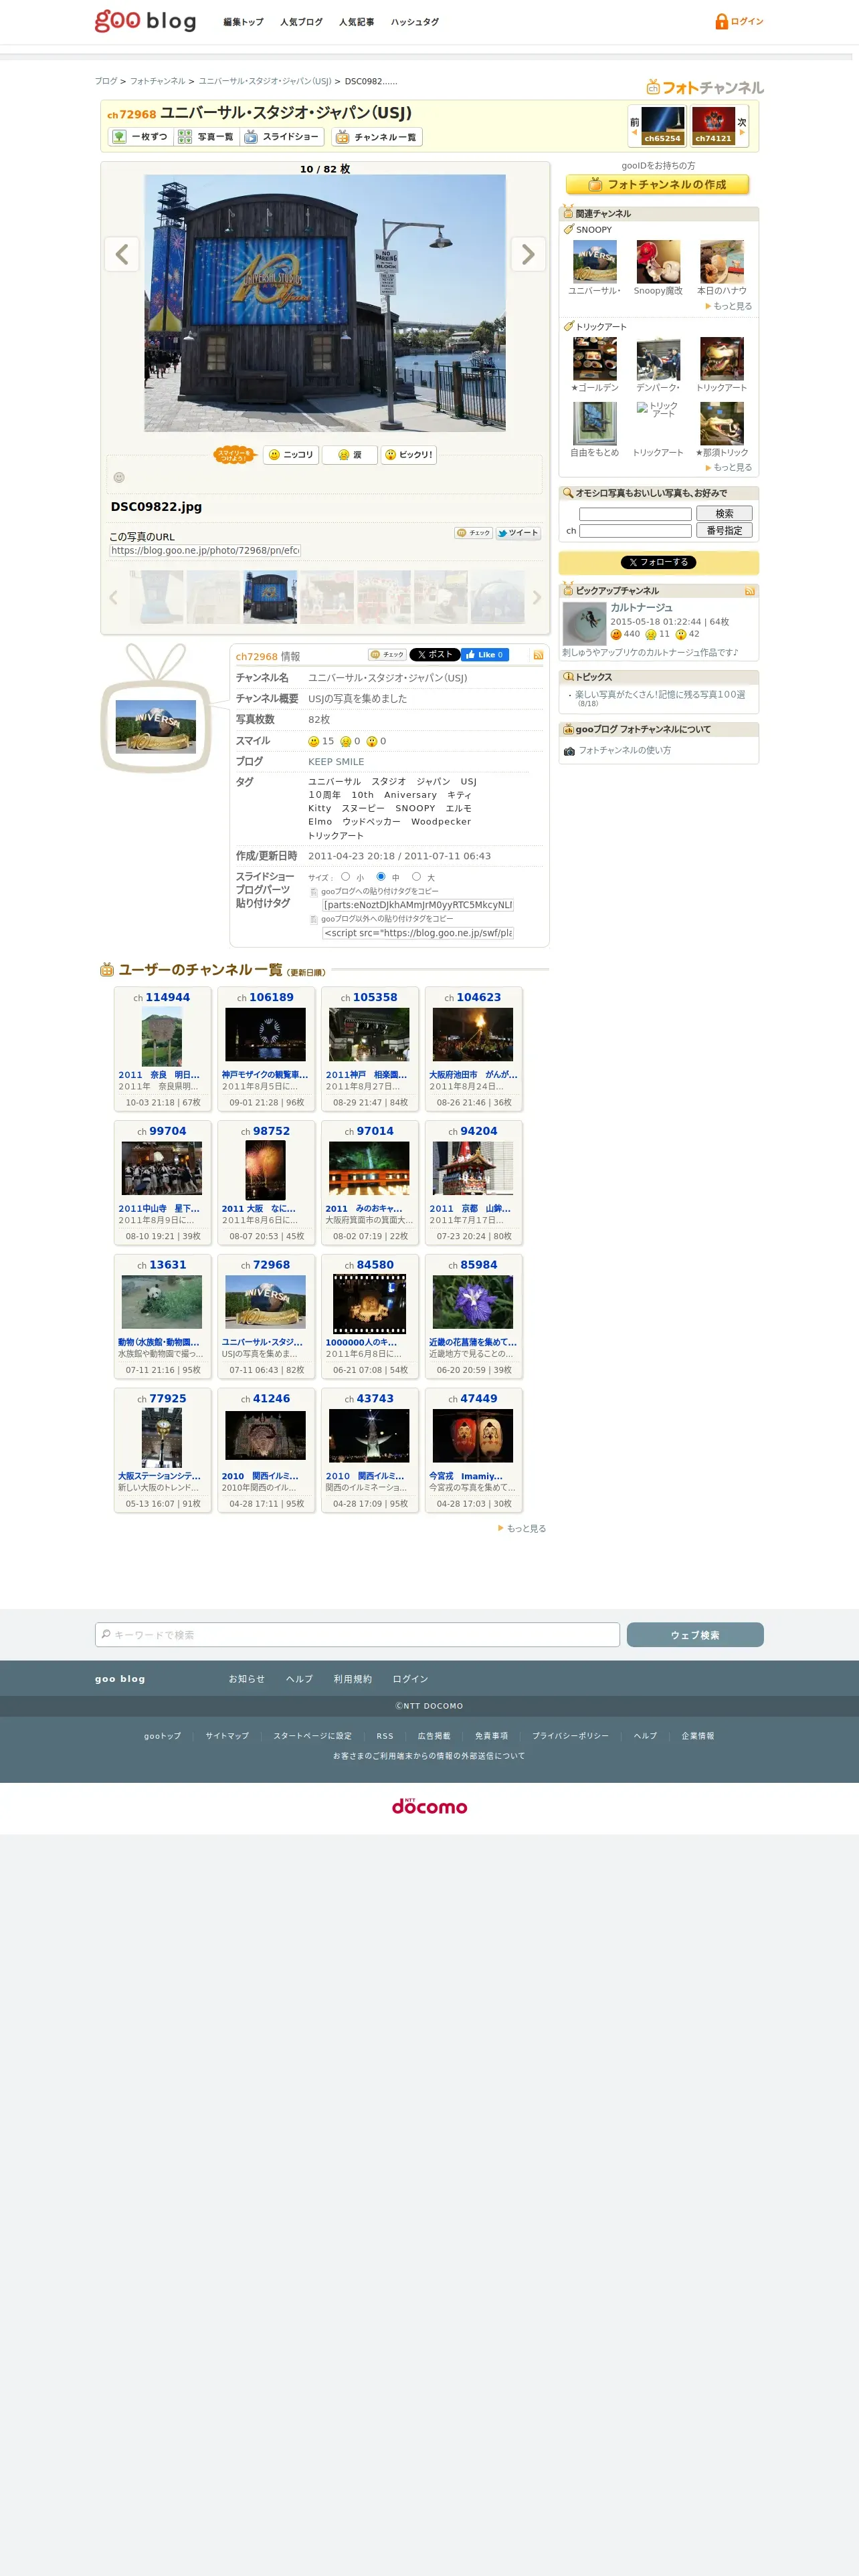Select the 一枚ずつ single view button
This screenshot has width=859, height=2576.
coord(140,137)
